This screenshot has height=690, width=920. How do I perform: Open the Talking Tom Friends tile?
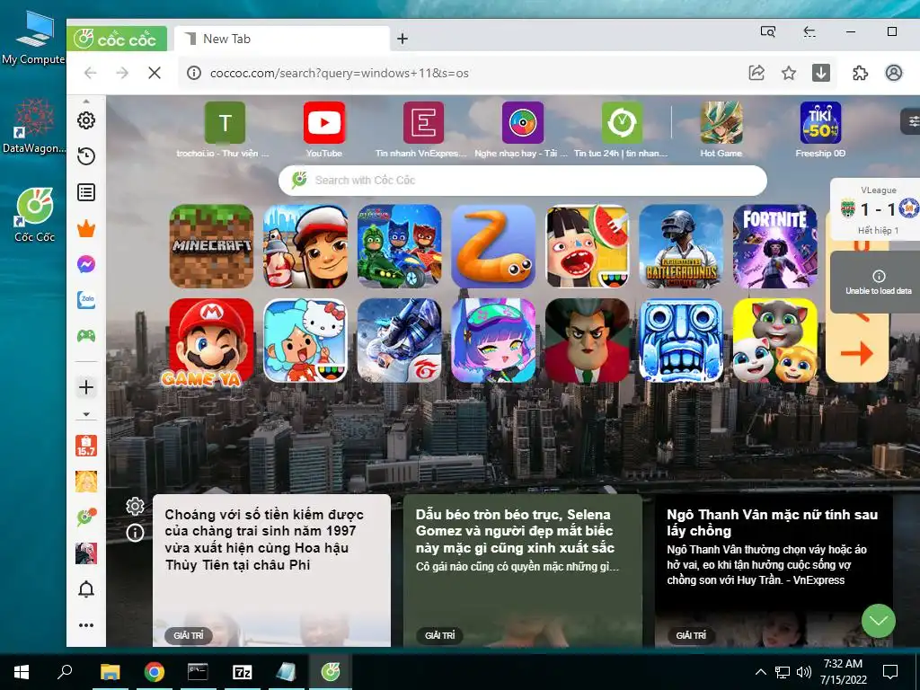point(774,341)
